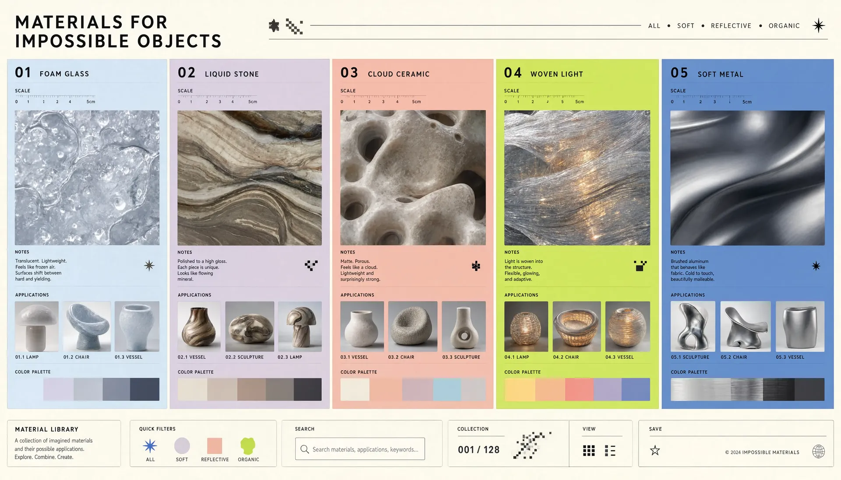Open the 05.1 Sculpture thumbnail
Viewport: 841px width, 480px height.
pyautogui.click(x=693, y=326)
